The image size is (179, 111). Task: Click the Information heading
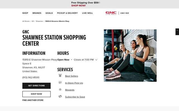coord(34,53)
